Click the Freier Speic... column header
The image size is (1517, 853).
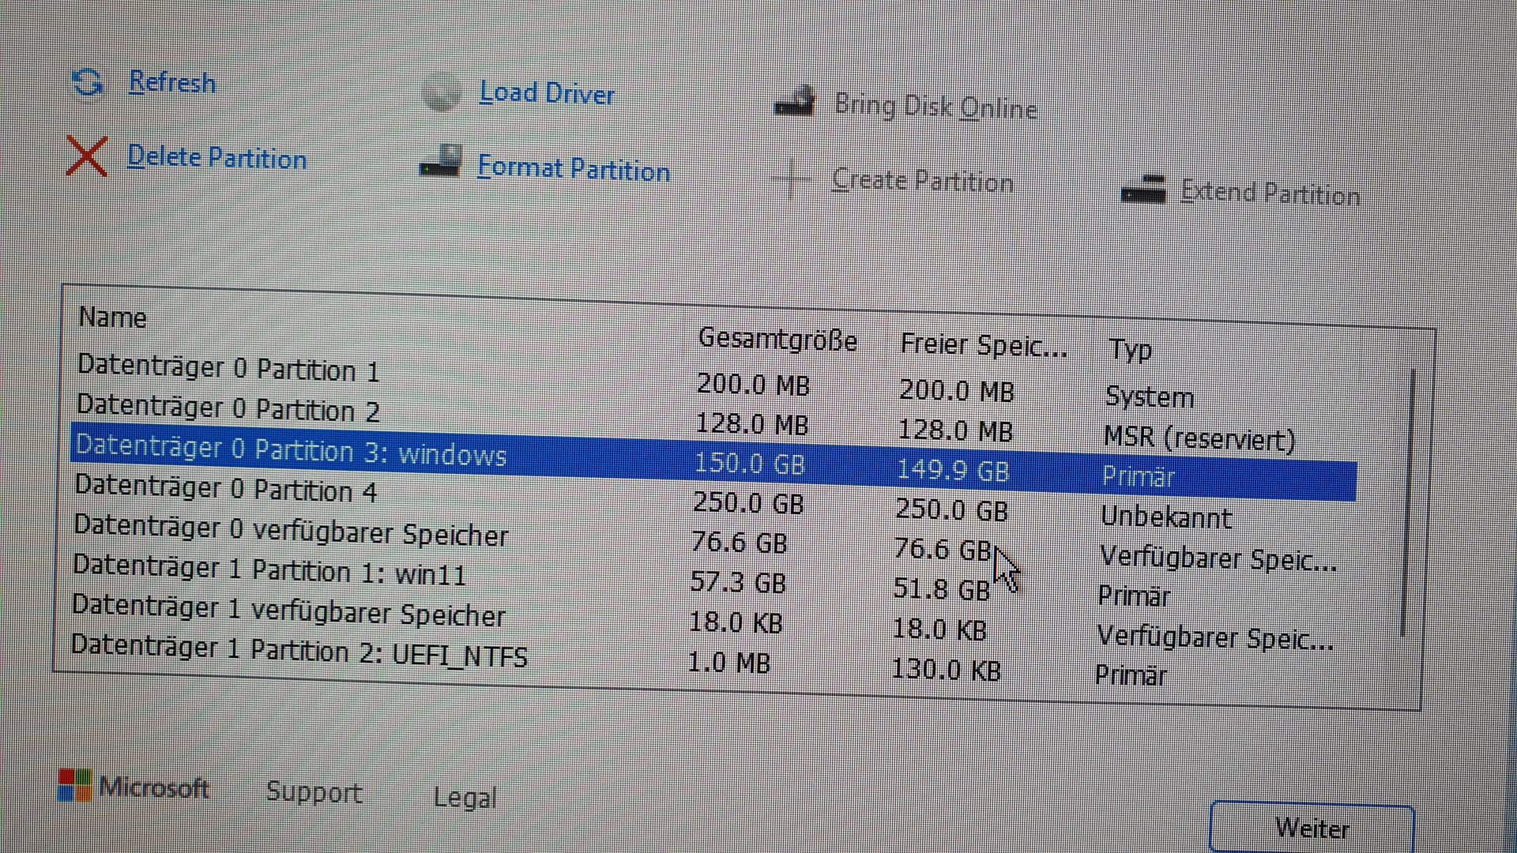click(984, 344)
